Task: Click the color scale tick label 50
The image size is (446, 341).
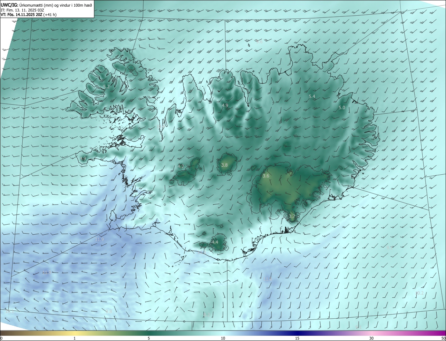Action: tap(443, 338)
